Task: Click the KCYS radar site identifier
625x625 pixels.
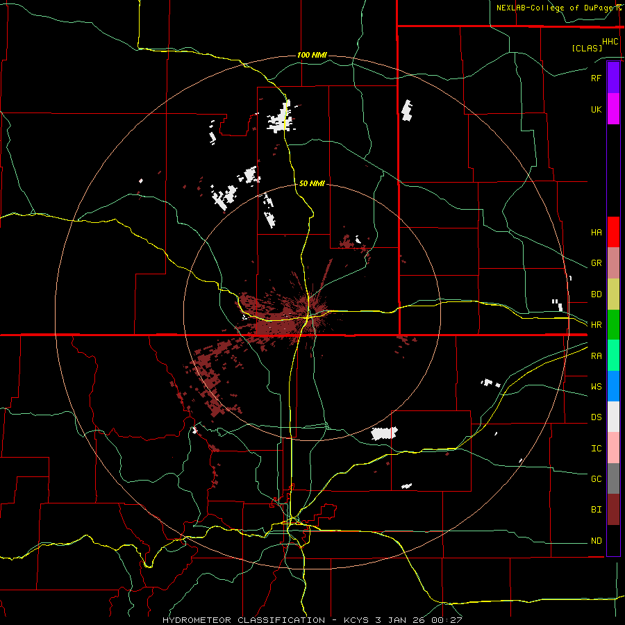Action: tap(356, 620)
